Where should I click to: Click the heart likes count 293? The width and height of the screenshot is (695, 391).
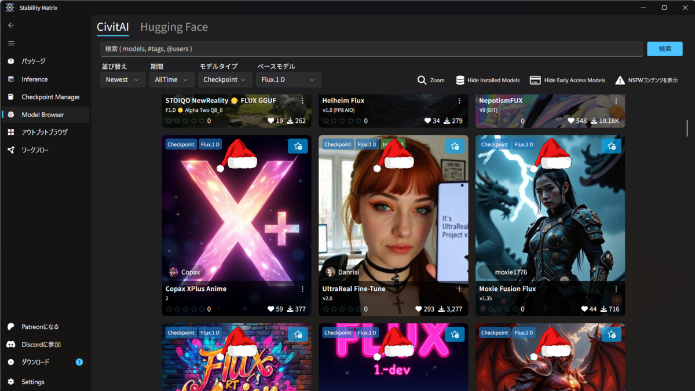[425, 309]
